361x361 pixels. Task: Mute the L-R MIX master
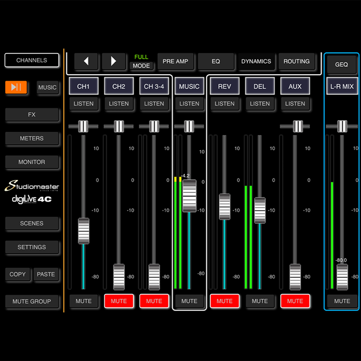click(x=342, y=301)
